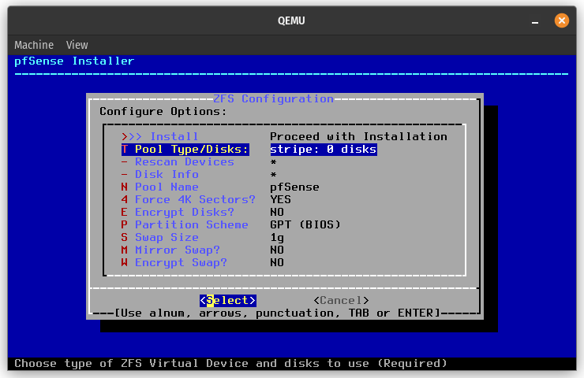Click 'Proceed with Installation' text
The image size is (584, 378).
(358, 137)
